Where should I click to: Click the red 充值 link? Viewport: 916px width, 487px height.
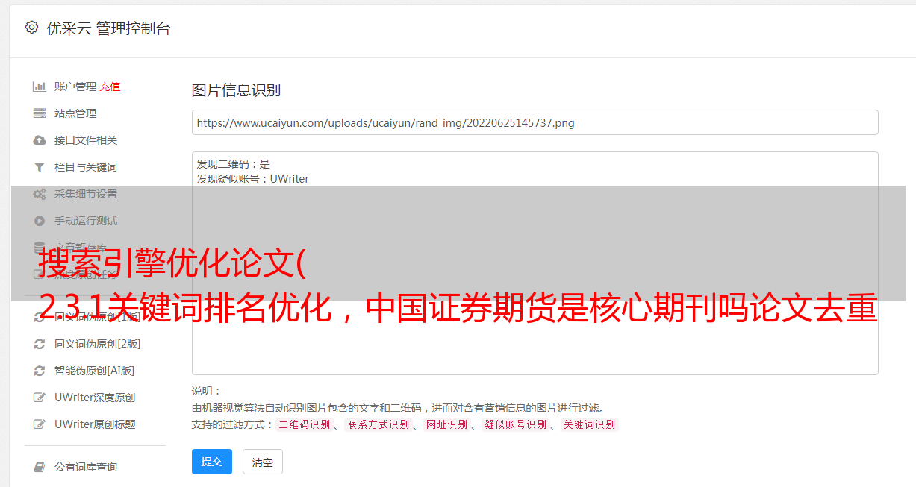(x=110, y=87)
